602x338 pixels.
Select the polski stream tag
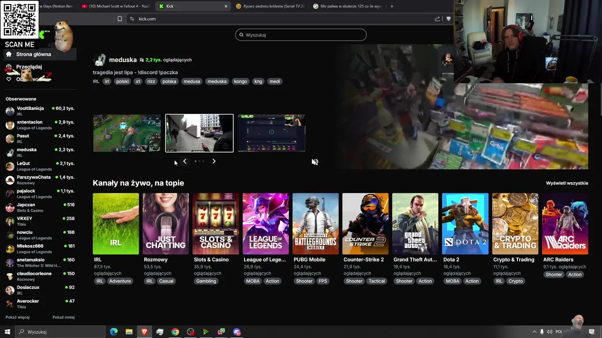pyautogui.click(x=122, y=81)
